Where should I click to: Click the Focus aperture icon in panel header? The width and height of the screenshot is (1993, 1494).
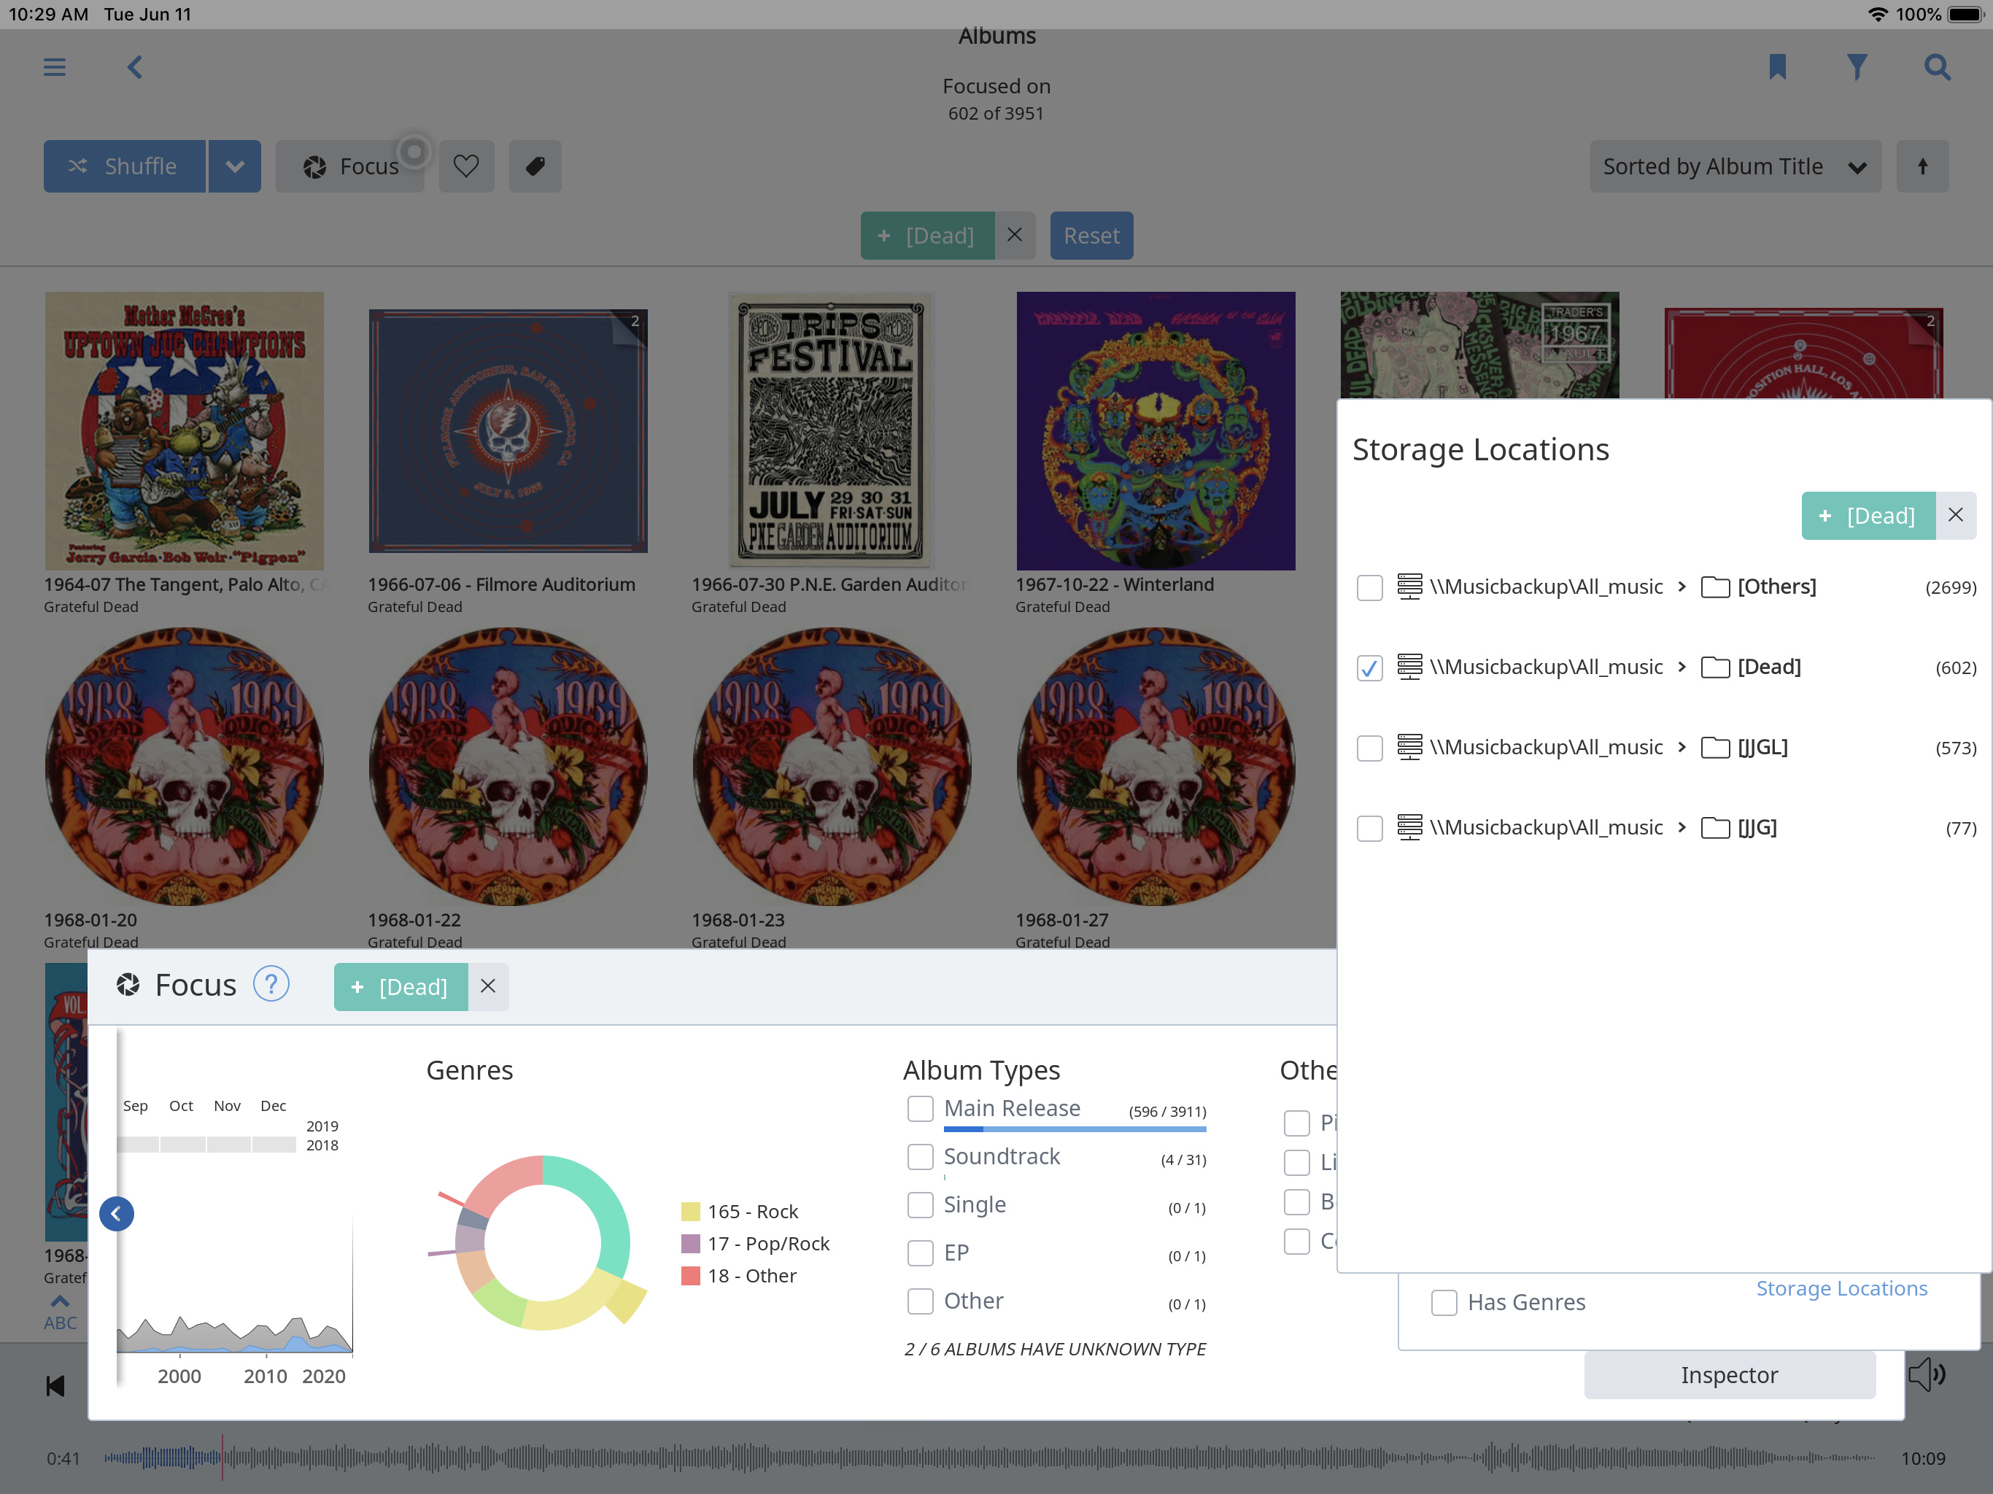coord(128,985)
